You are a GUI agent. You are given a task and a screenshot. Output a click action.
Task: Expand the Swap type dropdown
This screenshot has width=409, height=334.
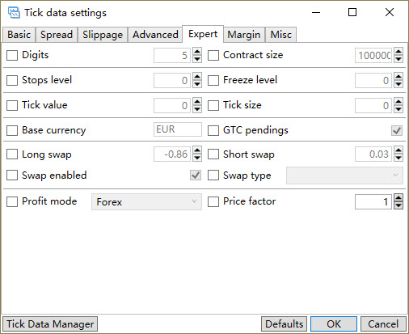pos(344,175)
